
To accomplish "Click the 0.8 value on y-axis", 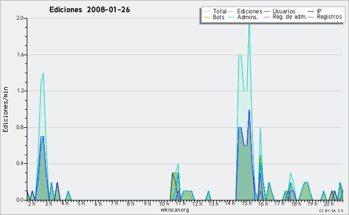I will 20,127.
